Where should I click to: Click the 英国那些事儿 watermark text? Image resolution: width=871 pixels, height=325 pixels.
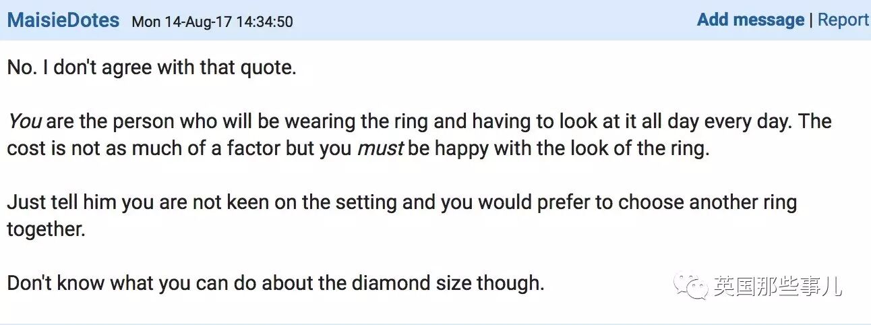tap(778, 287)
